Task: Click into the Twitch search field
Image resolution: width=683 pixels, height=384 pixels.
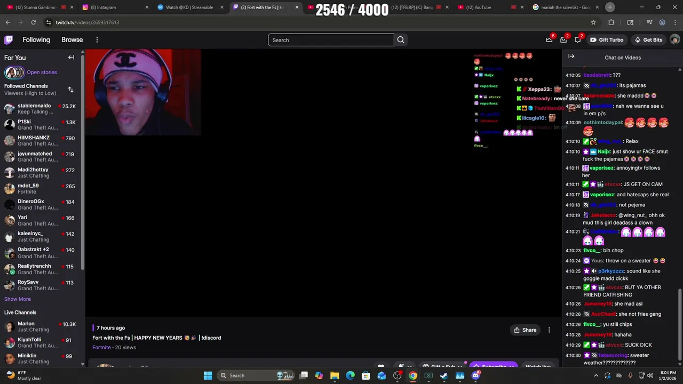Action: [x=331, y=40]
